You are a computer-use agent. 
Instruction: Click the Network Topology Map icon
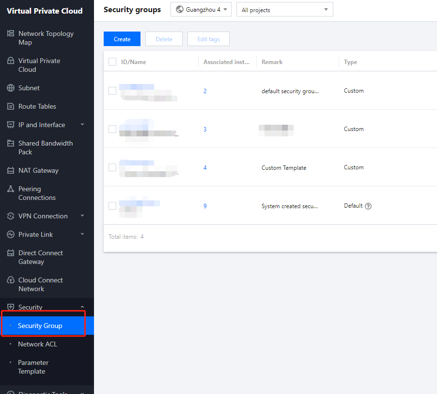click(x=10, y=34)
